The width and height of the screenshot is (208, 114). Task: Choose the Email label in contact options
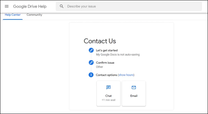[x=134, y=96]
